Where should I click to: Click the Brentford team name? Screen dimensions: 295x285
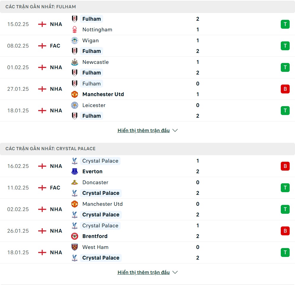(95, 236)
